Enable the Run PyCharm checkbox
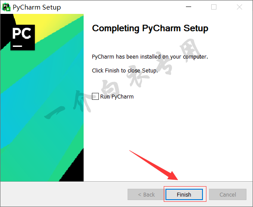This screenshot has height=207, width=253. (x=95, y=96)
